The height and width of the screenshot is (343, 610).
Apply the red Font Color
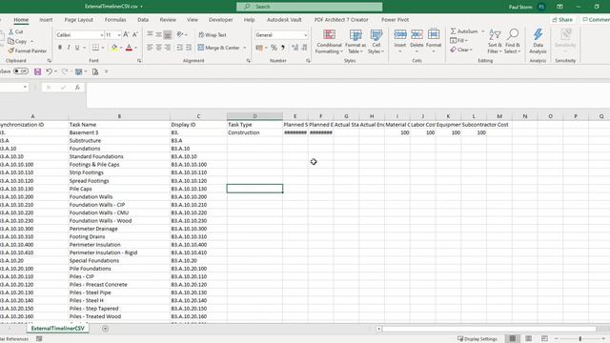(x=130, y=48)
